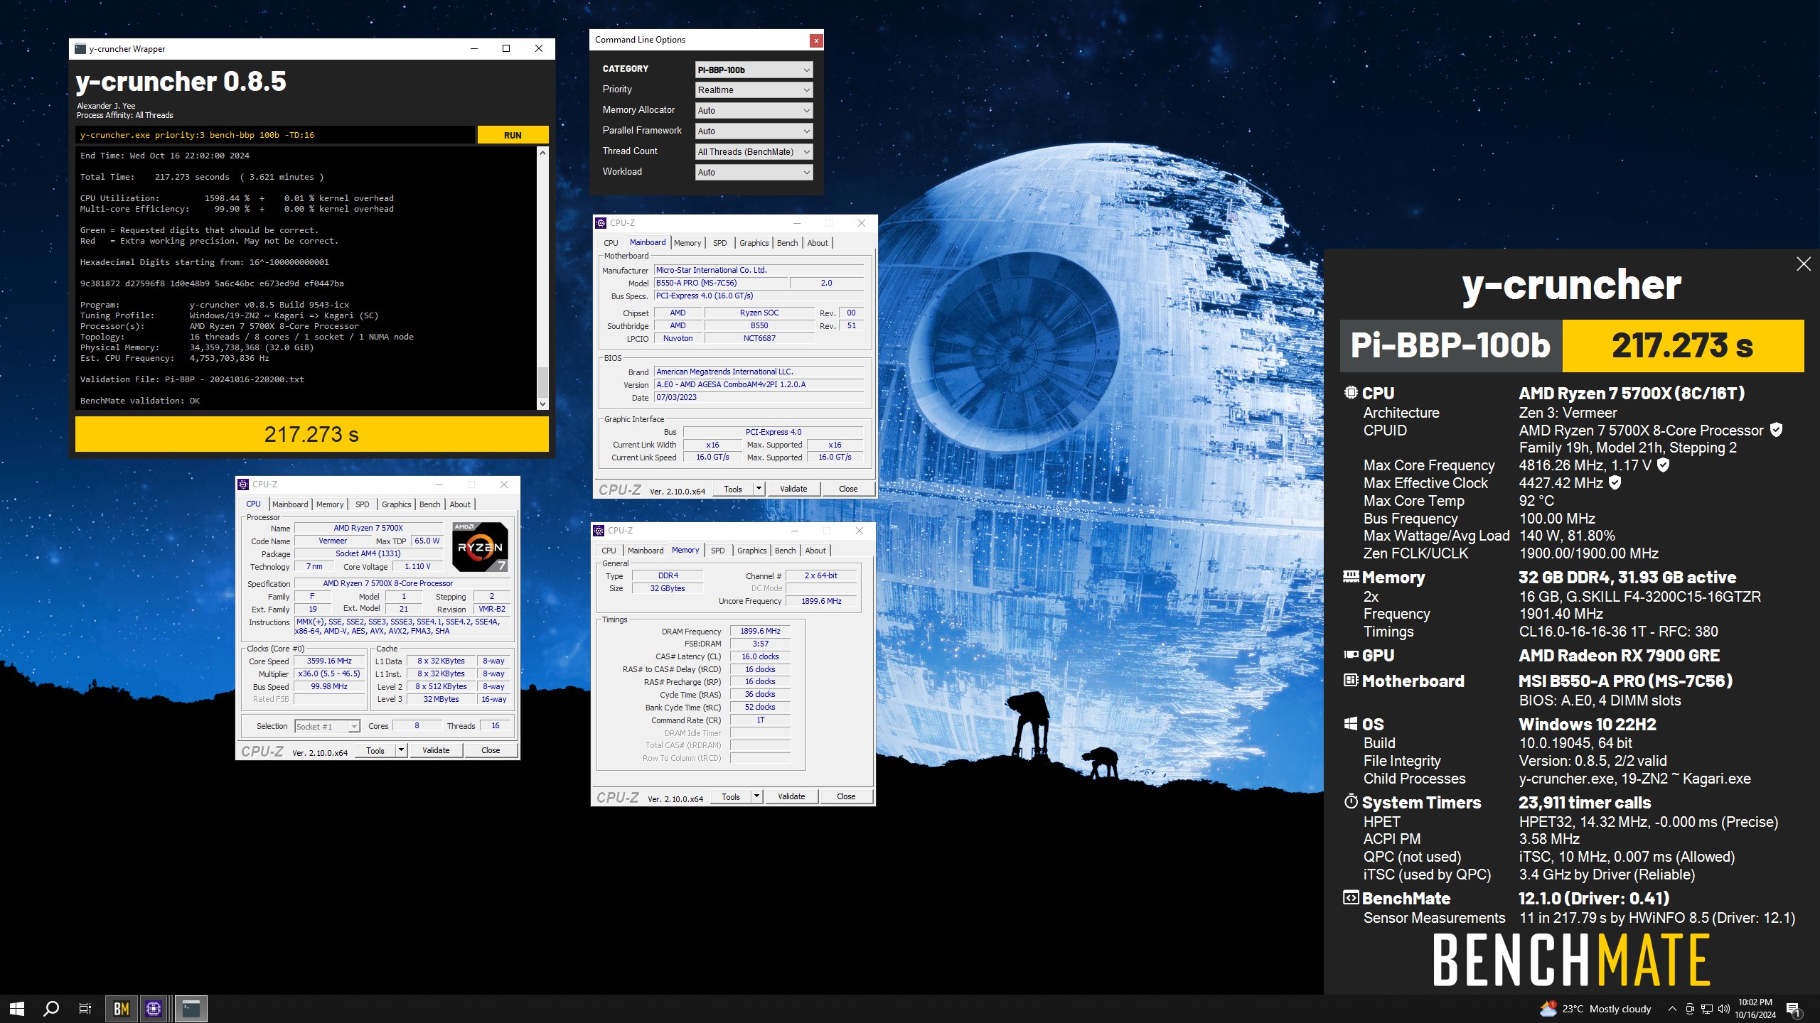Click the BenchMate BM taskbar icon

pyautogui.click(x=122, y=1009)
